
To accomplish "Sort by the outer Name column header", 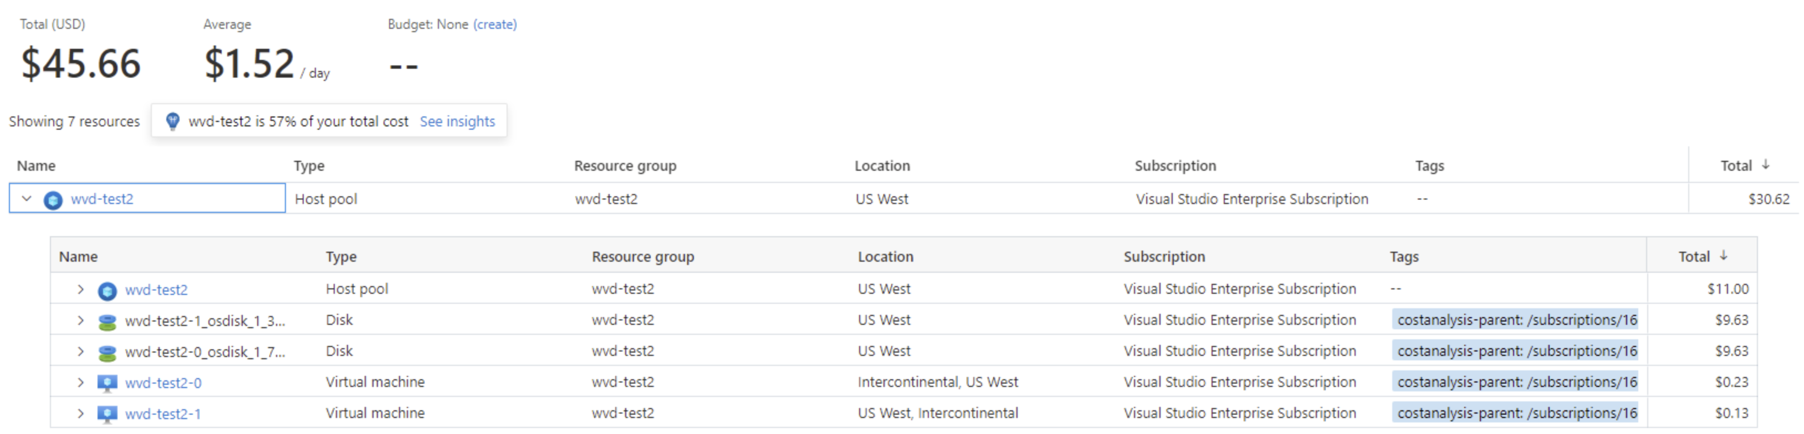I will (x=37, y=166).
